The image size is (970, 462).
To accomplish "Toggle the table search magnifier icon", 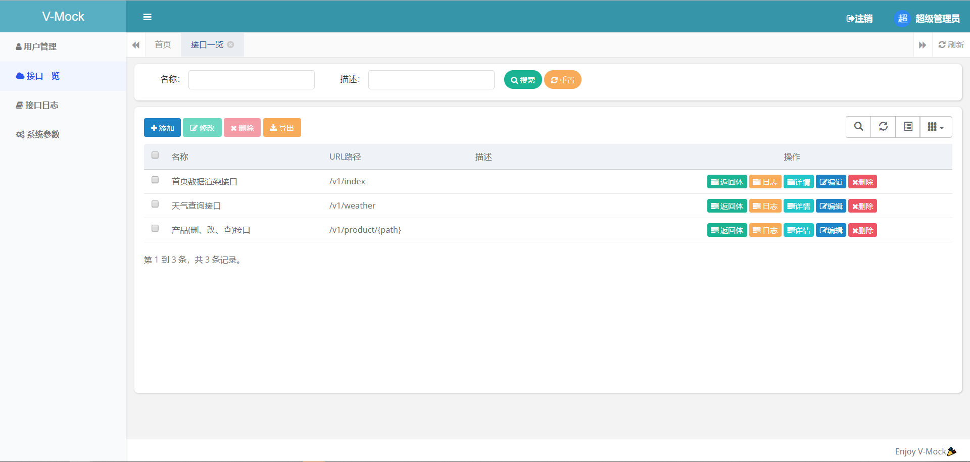I will coord(858,127).
